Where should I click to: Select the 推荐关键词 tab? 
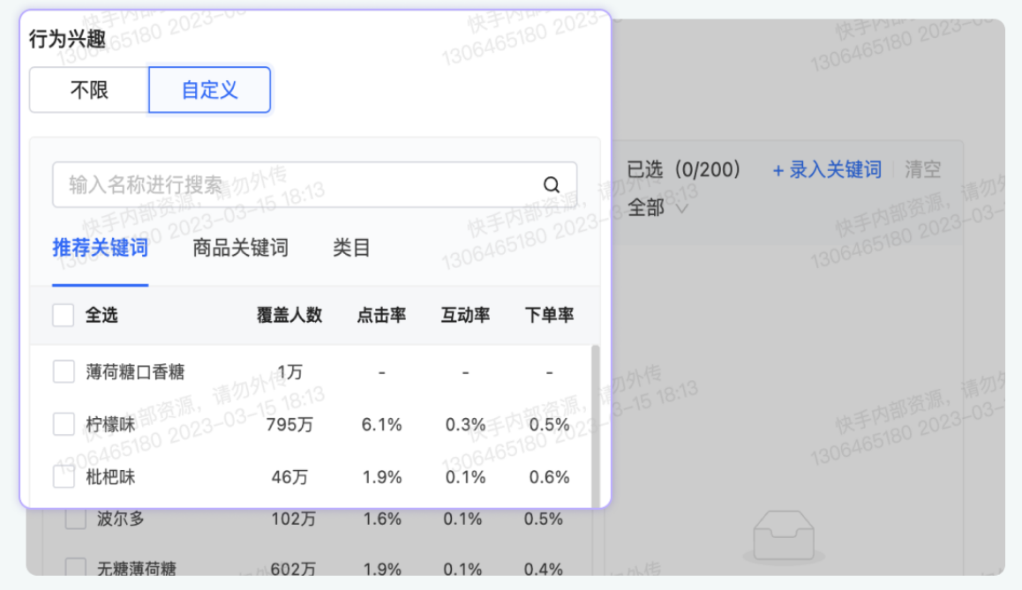coord(99,248)
